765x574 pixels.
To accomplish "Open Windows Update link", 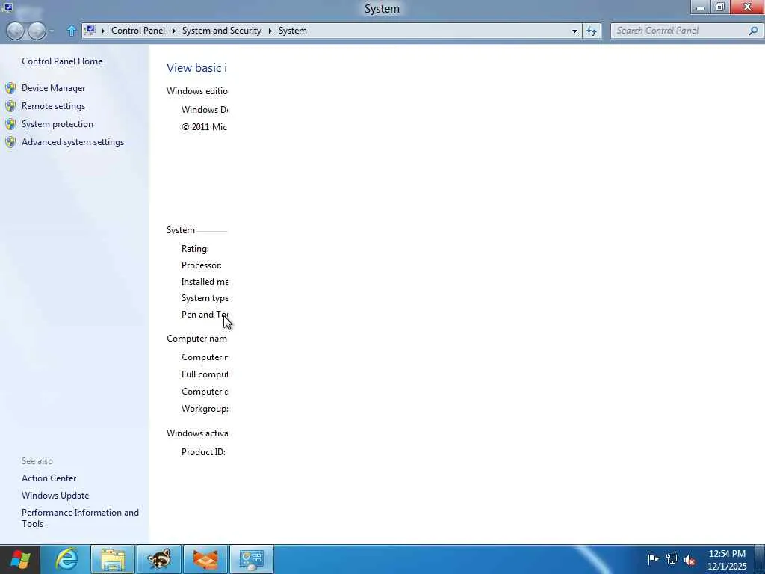I will click(x=55, y=496).
